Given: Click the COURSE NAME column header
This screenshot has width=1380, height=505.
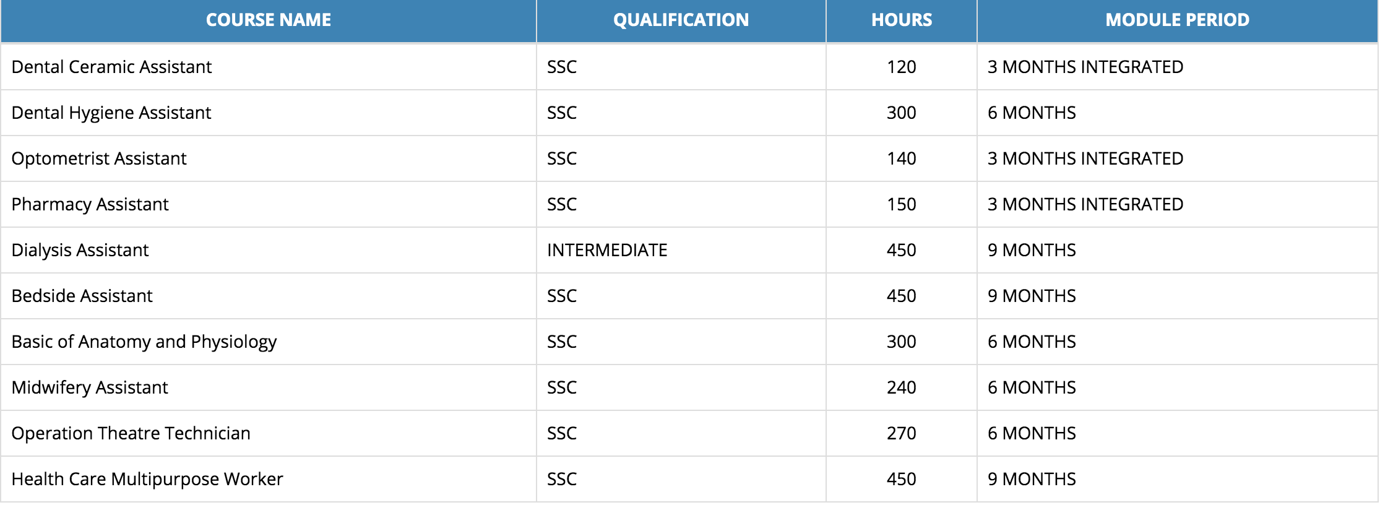Looking at the screenshot, I should 269,20.
